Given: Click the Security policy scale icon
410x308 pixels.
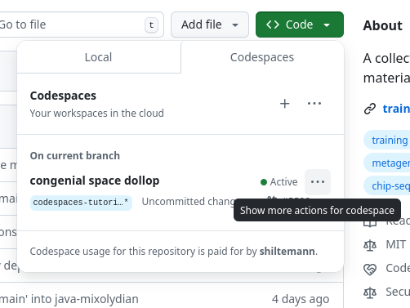Looking at the screenshot, I should (370, 292).
